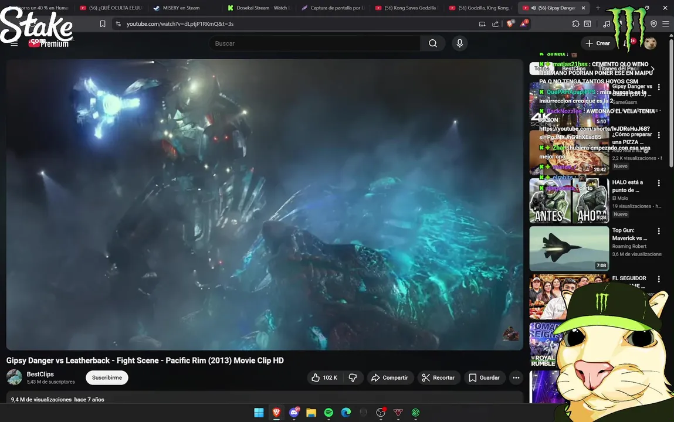
Task: Open the BestClips channel name link
Action: pos(40,374)
